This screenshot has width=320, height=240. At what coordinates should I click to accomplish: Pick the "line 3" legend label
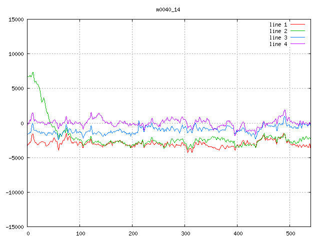tap(278, 37)
